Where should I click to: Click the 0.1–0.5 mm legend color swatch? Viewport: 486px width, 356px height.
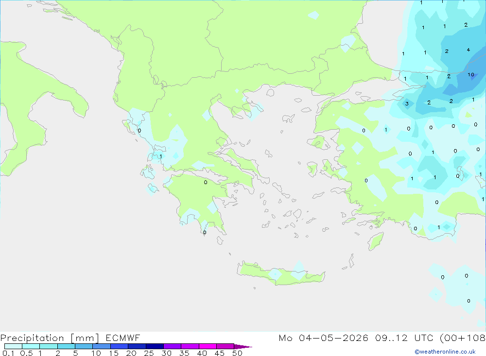coord(13,346)
